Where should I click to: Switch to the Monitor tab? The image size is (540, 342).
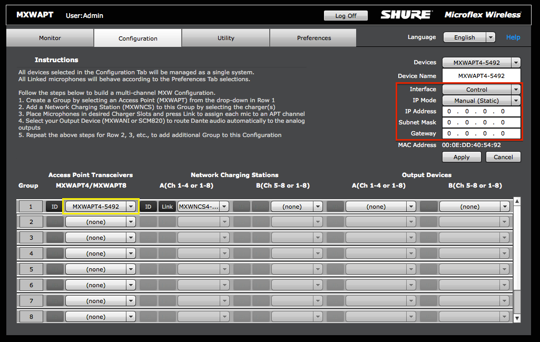pos(50,38)
